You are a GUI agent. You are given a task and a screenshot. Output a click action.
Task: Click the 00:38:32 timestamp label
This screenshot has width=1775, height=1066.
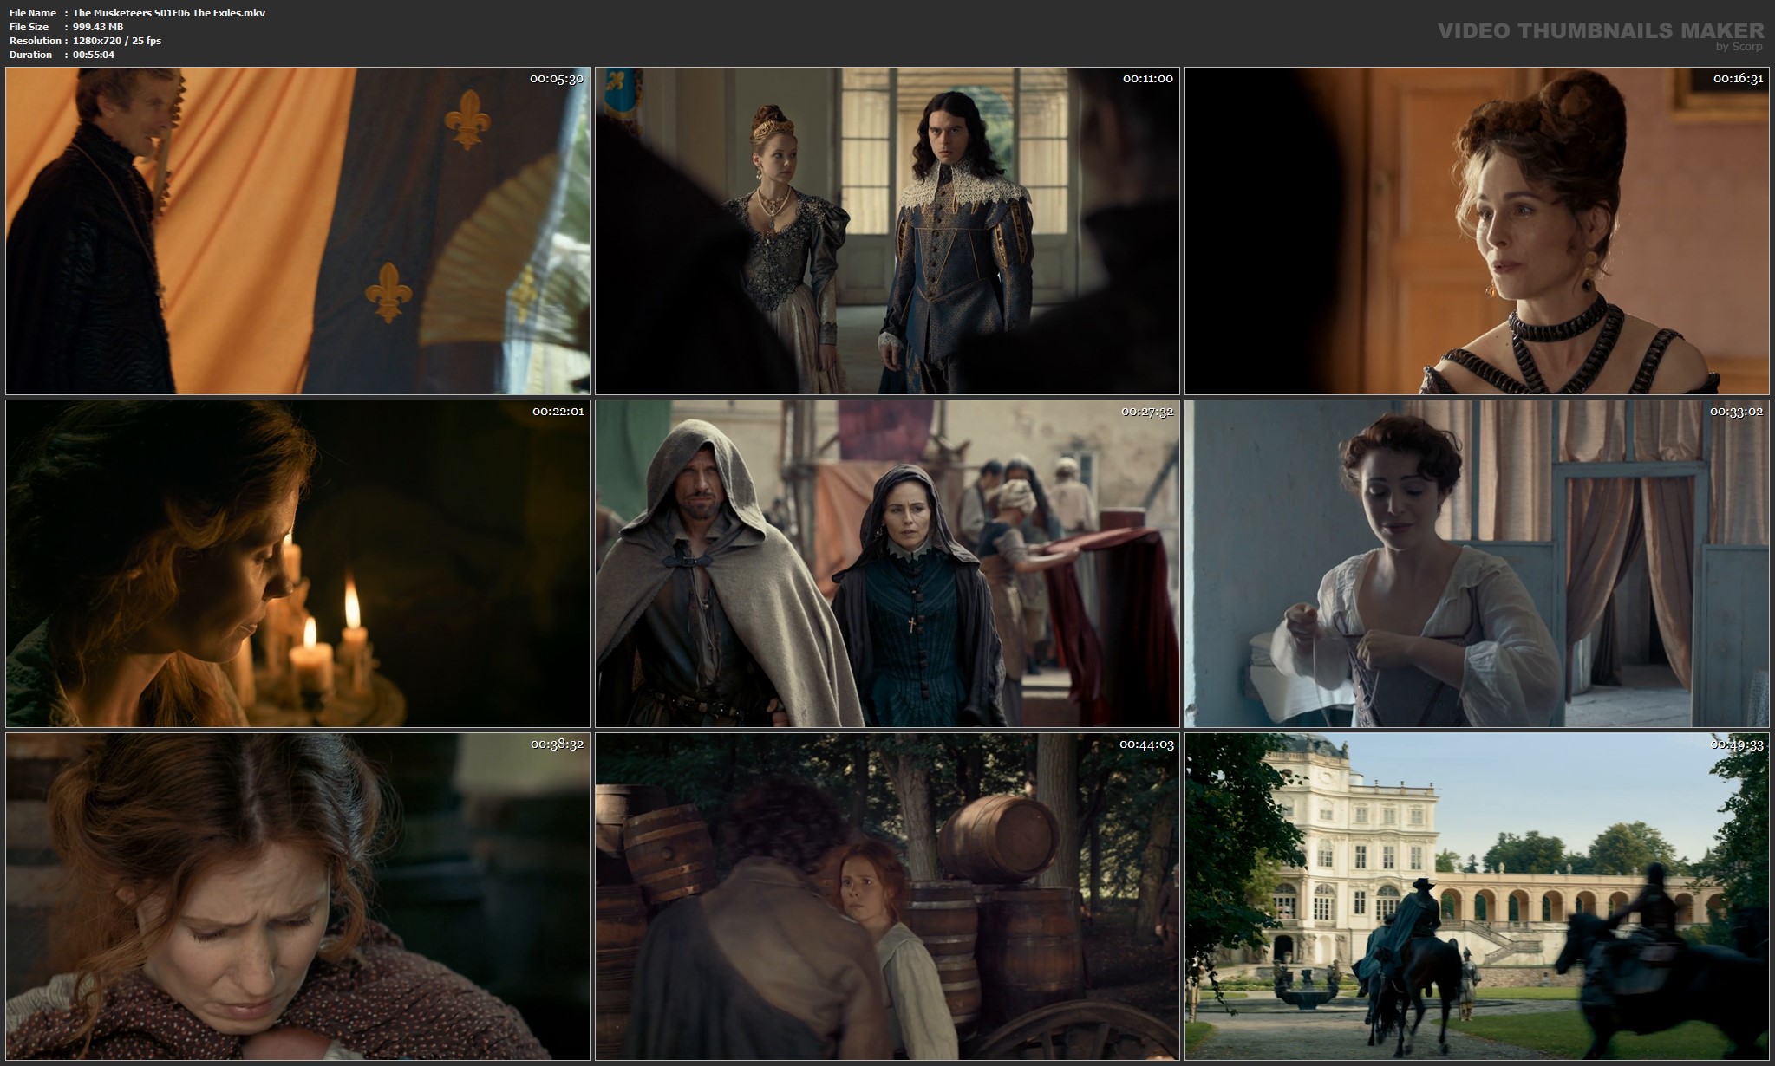pyautogui.click(x=557, y=744)
